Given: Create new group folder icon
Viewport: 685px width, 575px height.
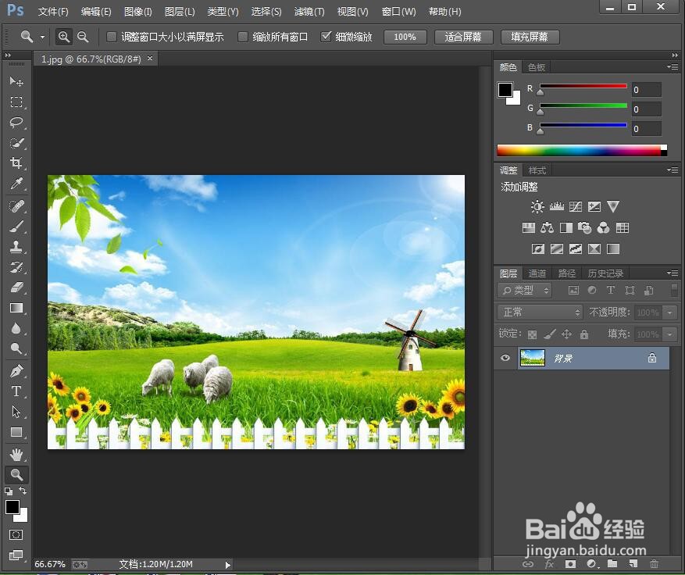Looking at the screenshot, I should point(612,563).
